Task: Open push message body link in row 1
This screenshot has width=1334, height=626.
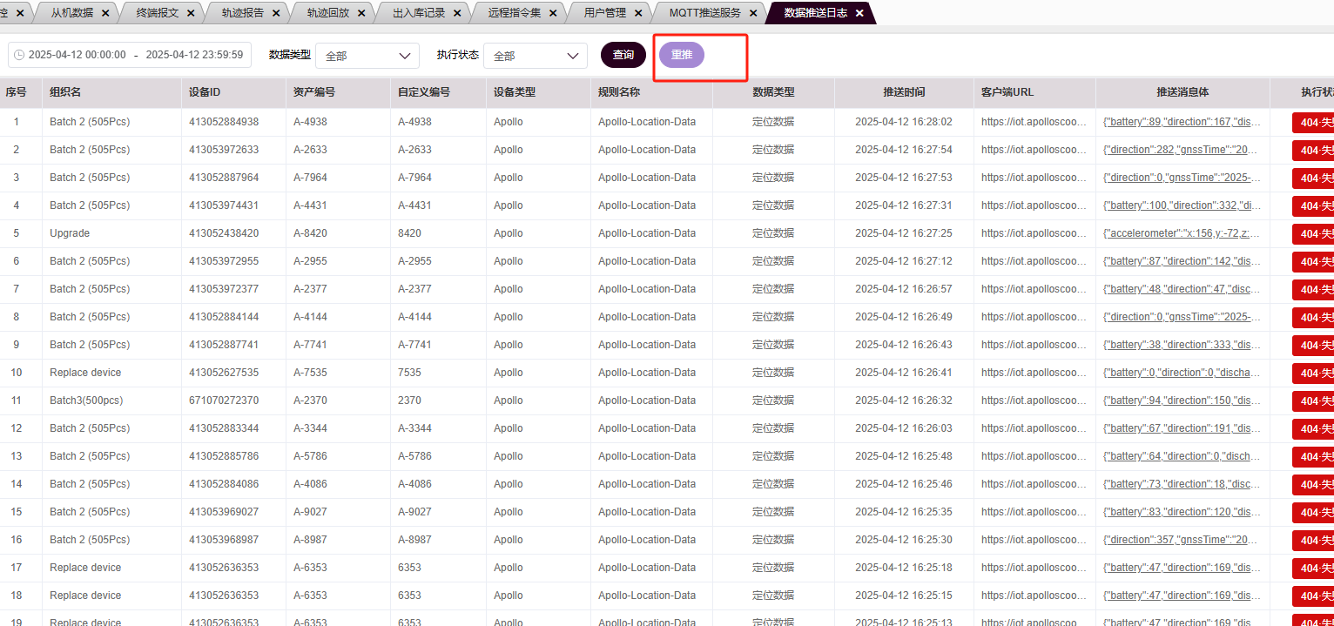Action: (x=1182, y=122)
